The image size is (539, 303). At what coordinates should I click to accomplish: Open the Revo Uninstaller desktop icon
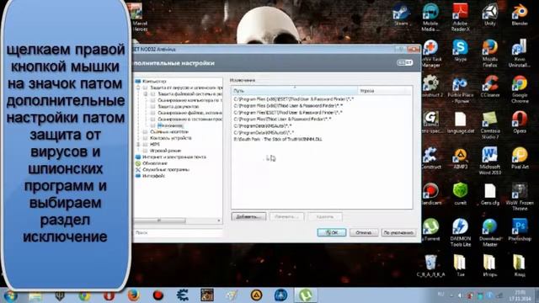point(520,53)
